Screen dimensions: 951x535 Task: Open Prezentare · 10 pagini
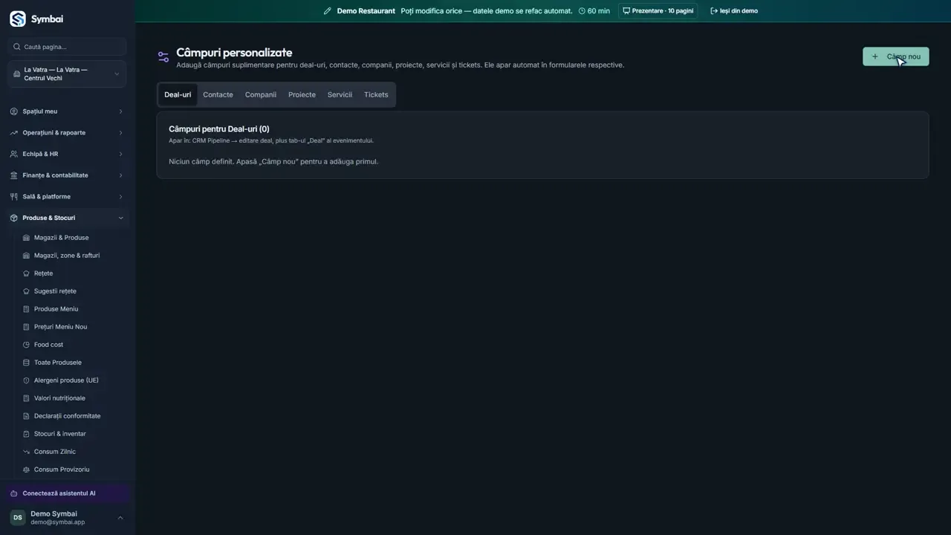(658, 11)
